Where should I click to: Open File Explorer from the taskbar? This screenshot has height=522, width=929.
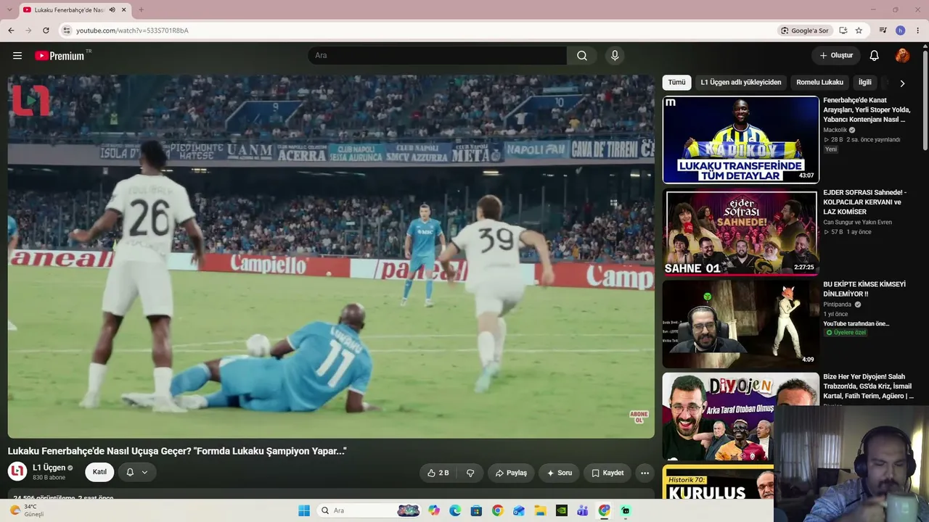(540, 510)
